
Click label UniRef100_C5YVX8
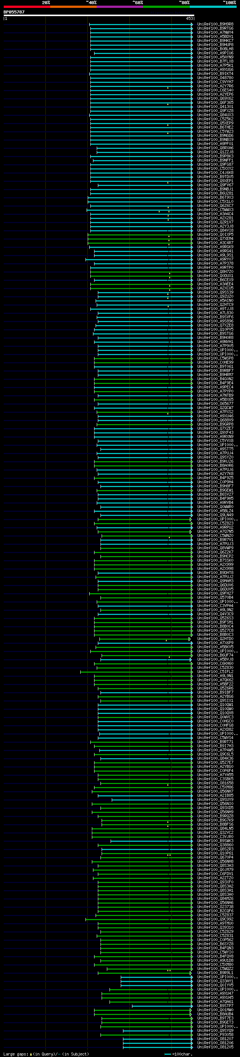coord(215,441)
